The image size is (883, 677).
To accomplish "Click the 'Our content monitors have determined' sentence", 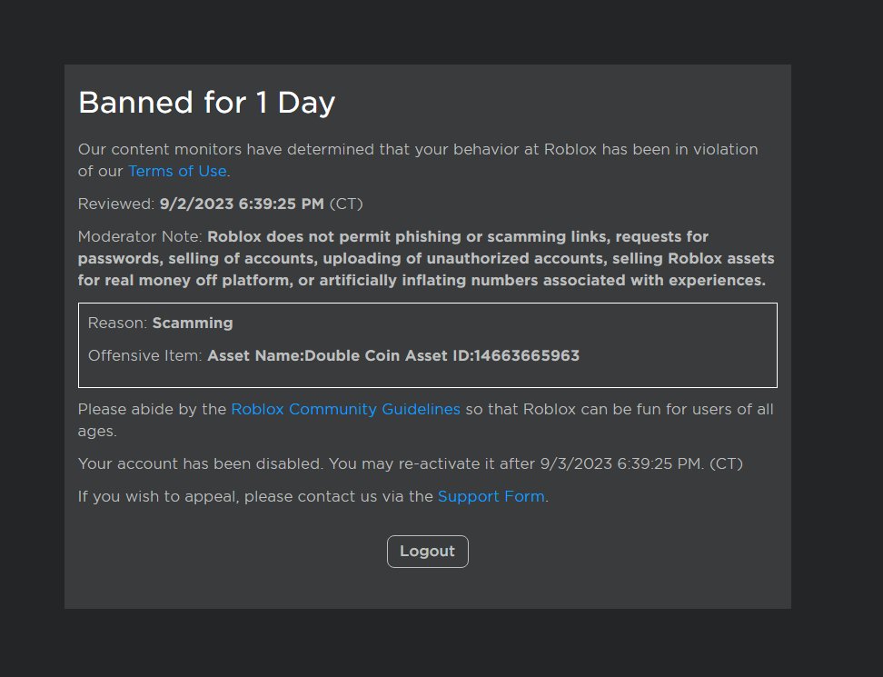I will [x=418, y=161].
